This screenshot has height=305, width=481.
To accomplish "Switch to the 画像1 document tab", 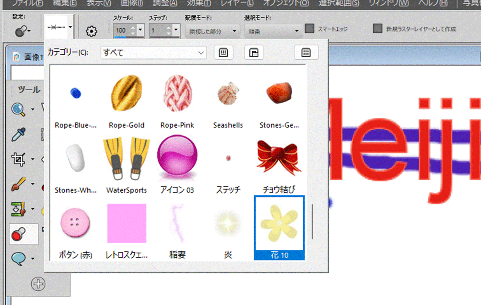I will tap(28, 57).
